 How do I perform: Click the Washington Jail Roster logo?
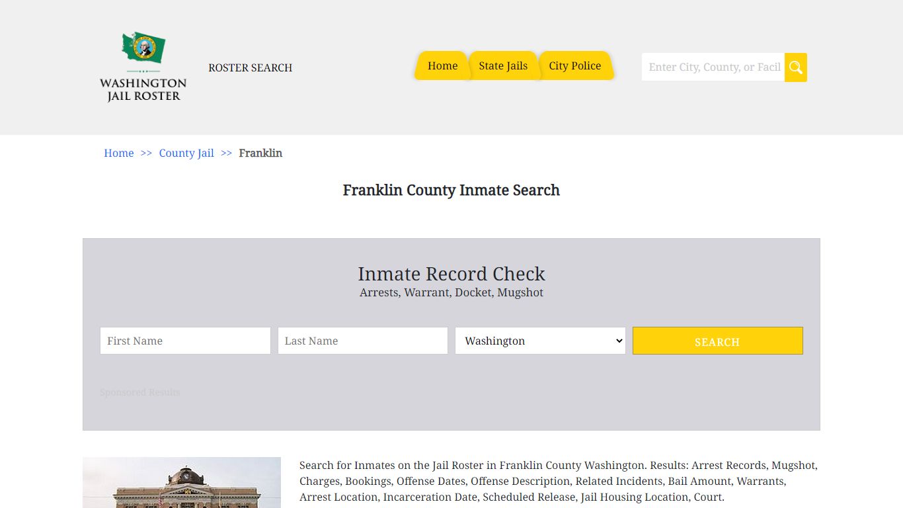[143, 67]
